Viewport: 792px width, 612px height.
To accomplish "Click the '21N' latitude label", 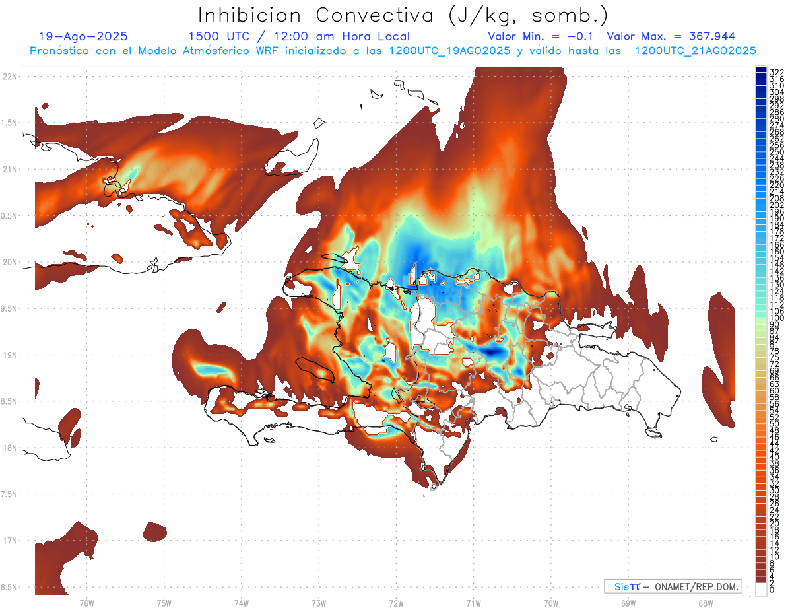I will click(x=11, y=170).
